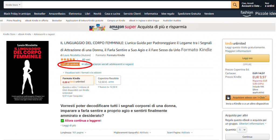This screenshot has height=140, width=276.
Task: Open AmazonBasics in navigation bar
Action: [57, 14]
